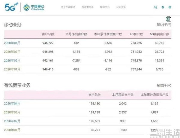Open 2020年03月 link in 移动业务 table
This screenshot has width=180, height=138.
tap(12, 52)
